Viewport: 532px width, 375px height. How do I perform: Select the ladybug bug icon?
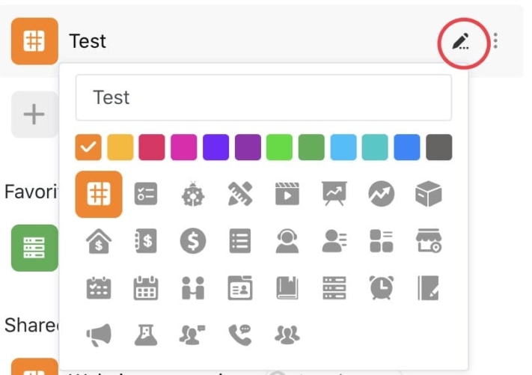[193, 194]
